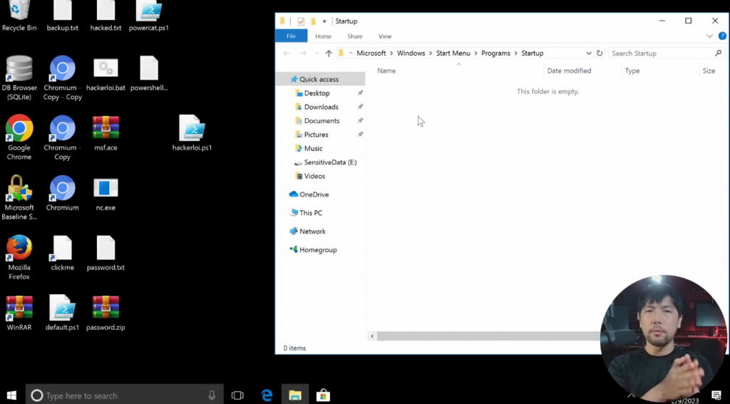730x404 pixels.
Task: Expand the address bar history dropdown
Action: click(x=588, y=53)
